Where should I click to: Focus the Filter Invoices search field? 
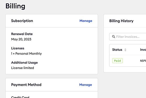pos(128,37)
